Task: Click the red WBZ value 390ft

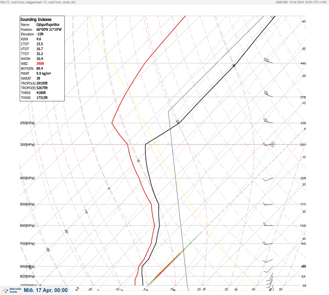Action: [x=40, y=64]
